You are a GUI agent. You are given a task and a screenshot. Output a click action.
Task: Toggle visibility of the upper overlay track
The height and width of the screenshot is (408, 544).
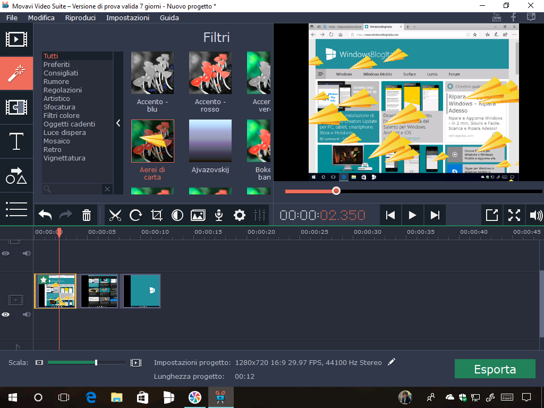pos(6,253)
